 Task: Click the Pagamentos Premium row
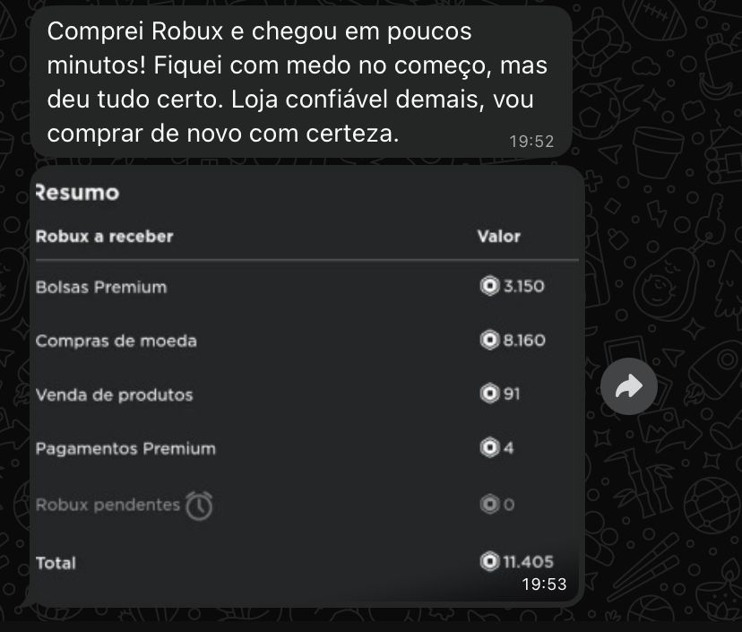coord(125,448)
